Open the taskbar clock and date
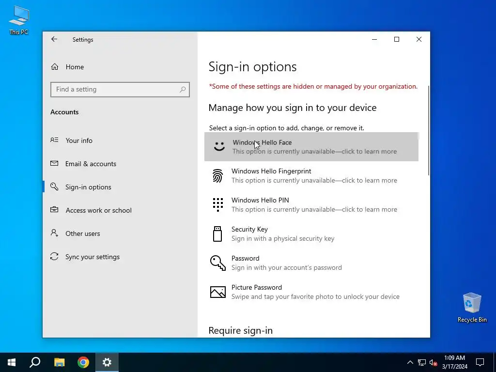The height and width of the screenshot is (372, 496). tap(454, 362)
